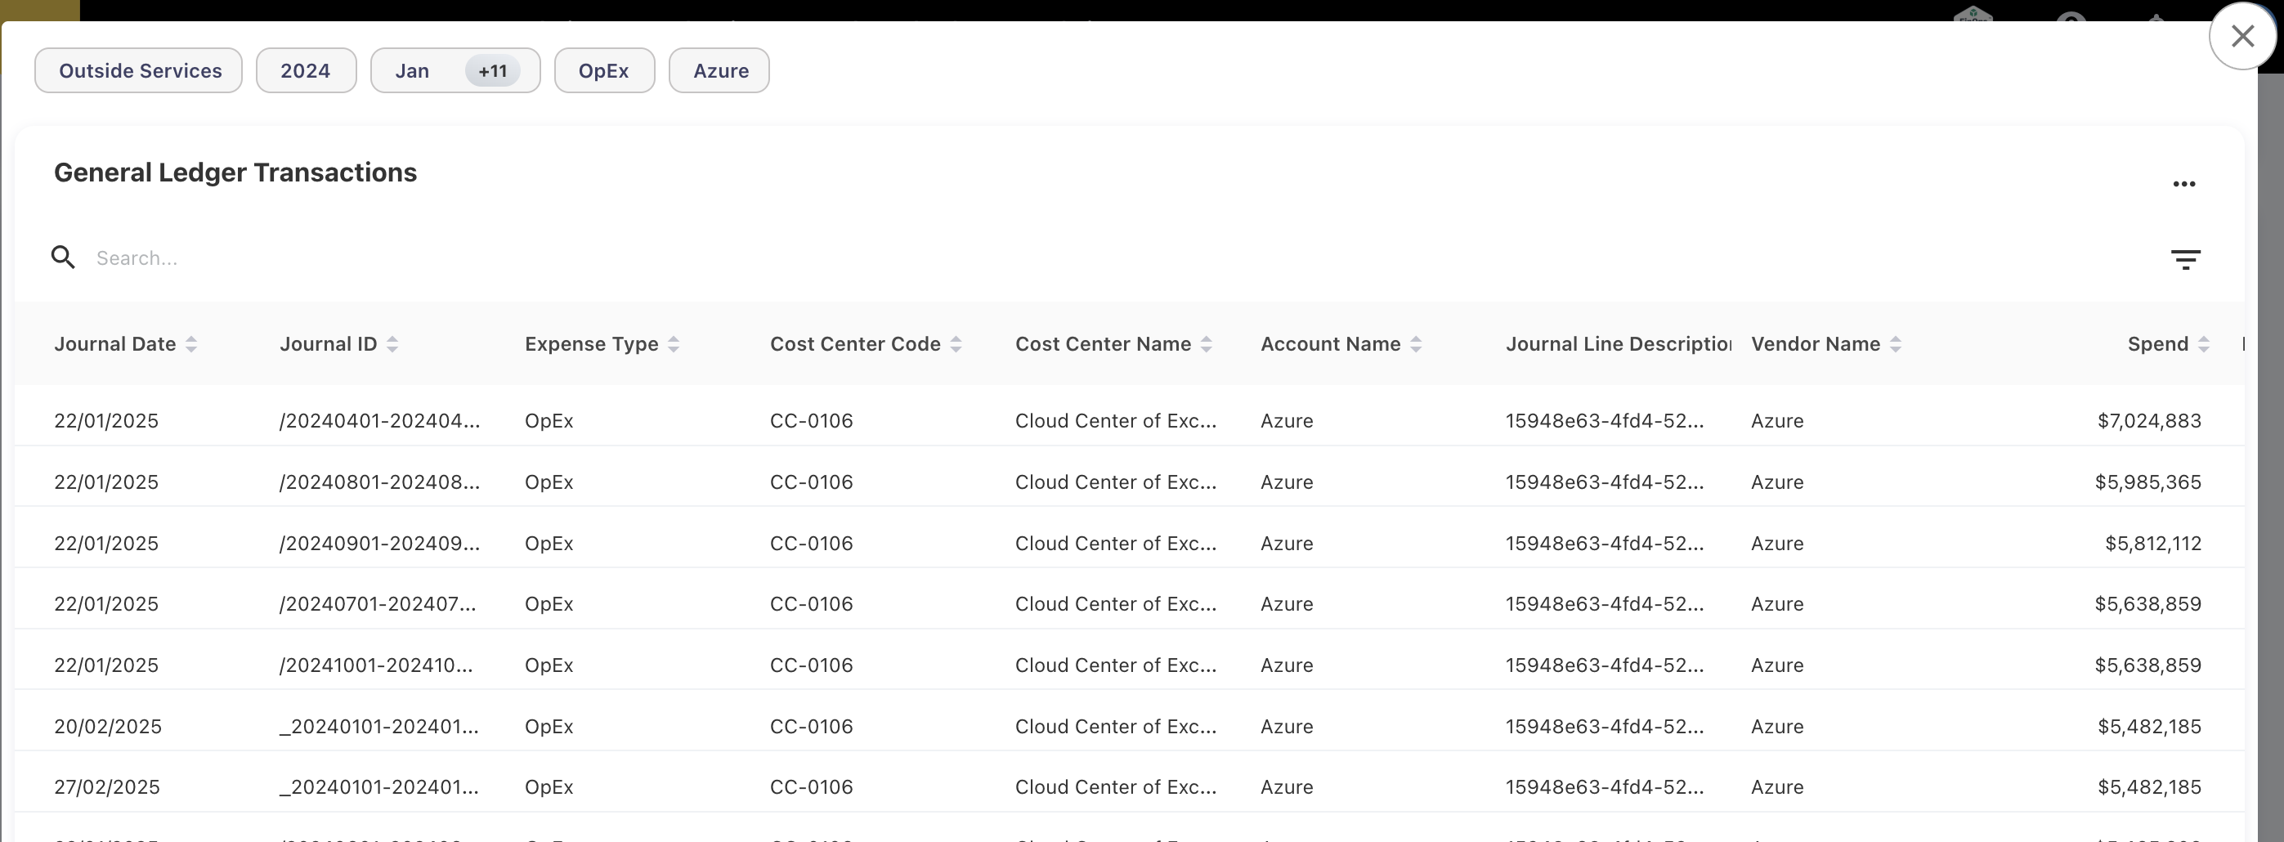Select the 2024 year filter chip
Image resolution: width=2284 pixels, height=842 pixels.
click(306, 71)
